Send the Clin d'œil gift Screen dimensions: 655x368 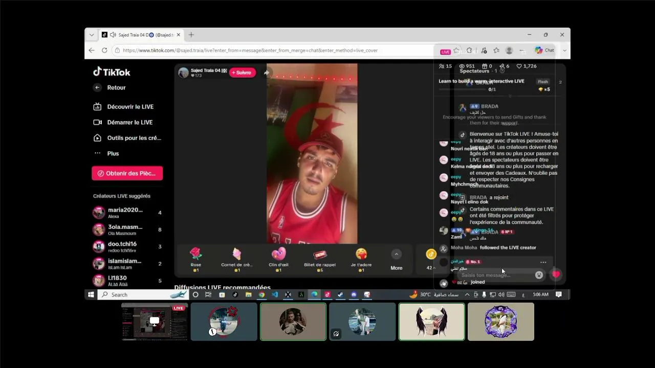pyautogui.click(x=278, y=259)
